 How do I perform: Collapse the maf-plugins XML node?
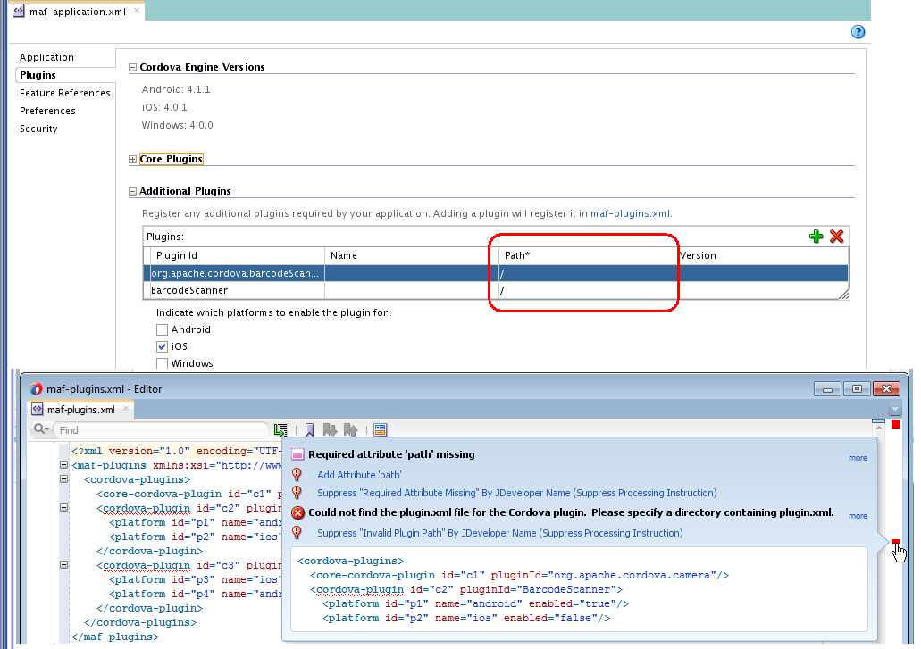63,465
